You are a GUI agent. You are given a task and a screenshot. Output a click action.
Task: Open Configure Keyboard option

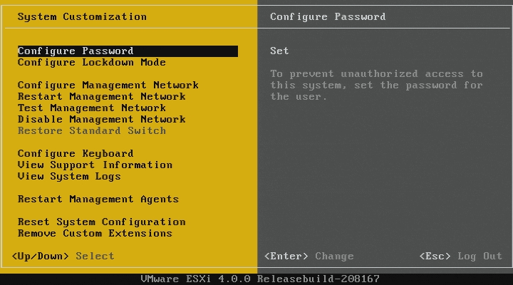tap(76, 154)
